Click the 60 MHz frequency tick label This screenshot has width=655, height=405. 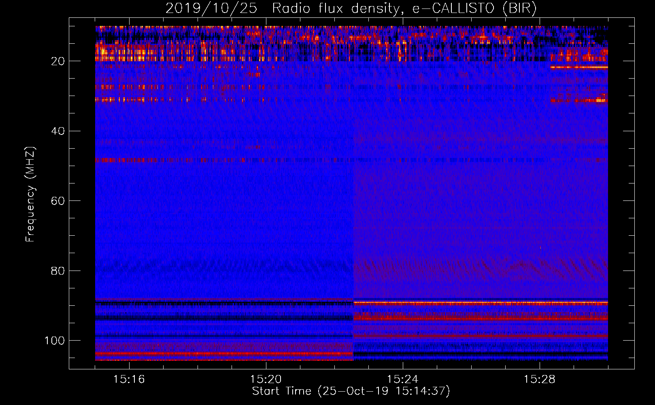pyautogui.click(x=58, y=201)
